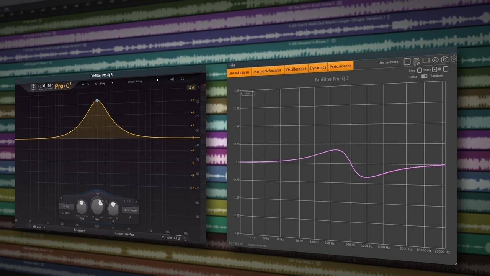Click the undo arrow in Pro-Q 3
The width and height of the screenshot is (490, 276).
click(x=83, y=84)
